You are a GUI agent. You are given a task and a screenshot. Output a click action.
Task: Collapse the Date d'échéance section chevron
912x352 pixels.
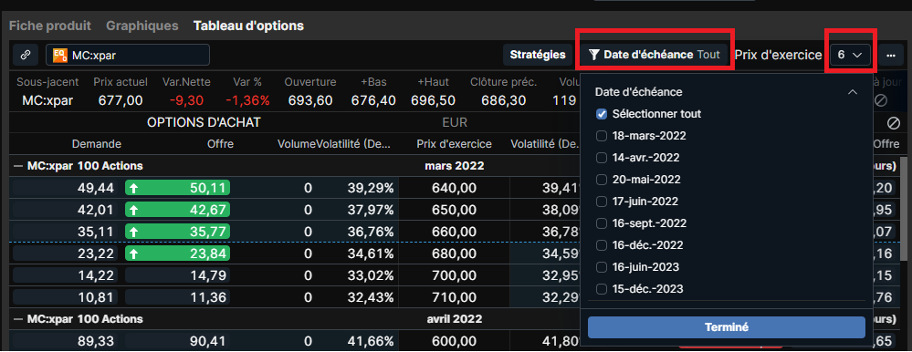(x=853, y=92)
